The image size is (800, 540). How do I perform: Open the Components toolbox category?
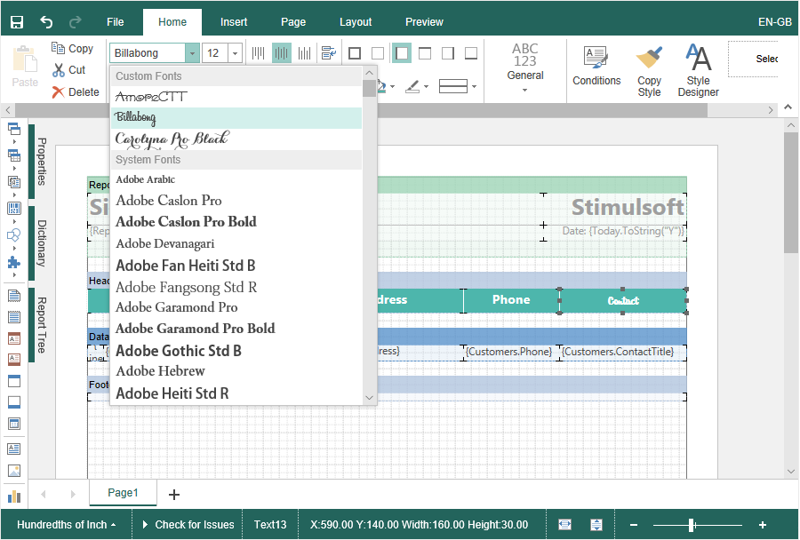[13, 182]
